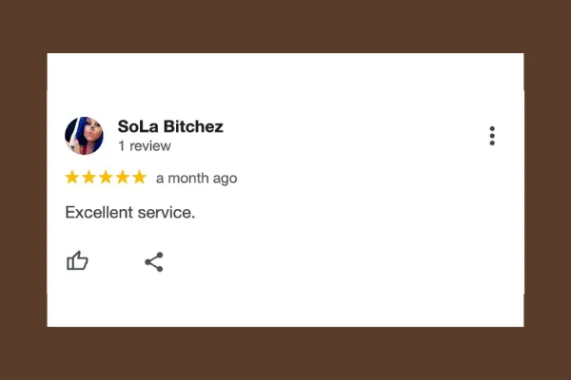Image resolution: width=571 pixels, height=380 pixels.
Task: Click the word "SoLa" in the name
Action: point(138,126)
